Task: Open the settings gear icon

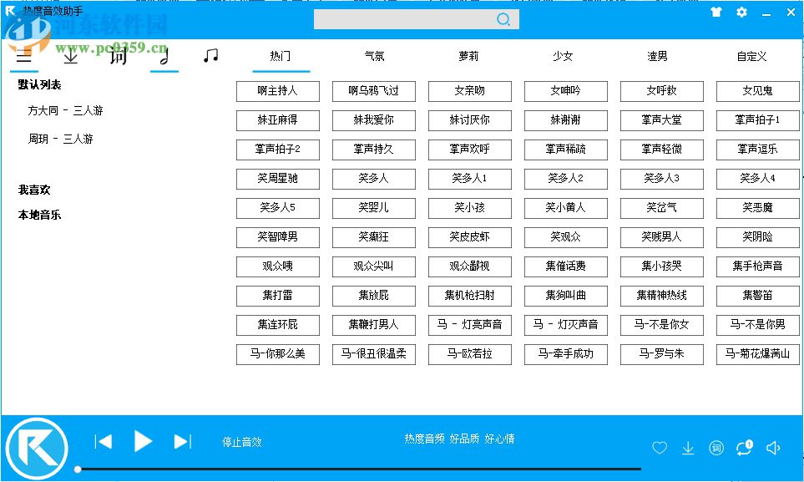Action: coord(741,13)
